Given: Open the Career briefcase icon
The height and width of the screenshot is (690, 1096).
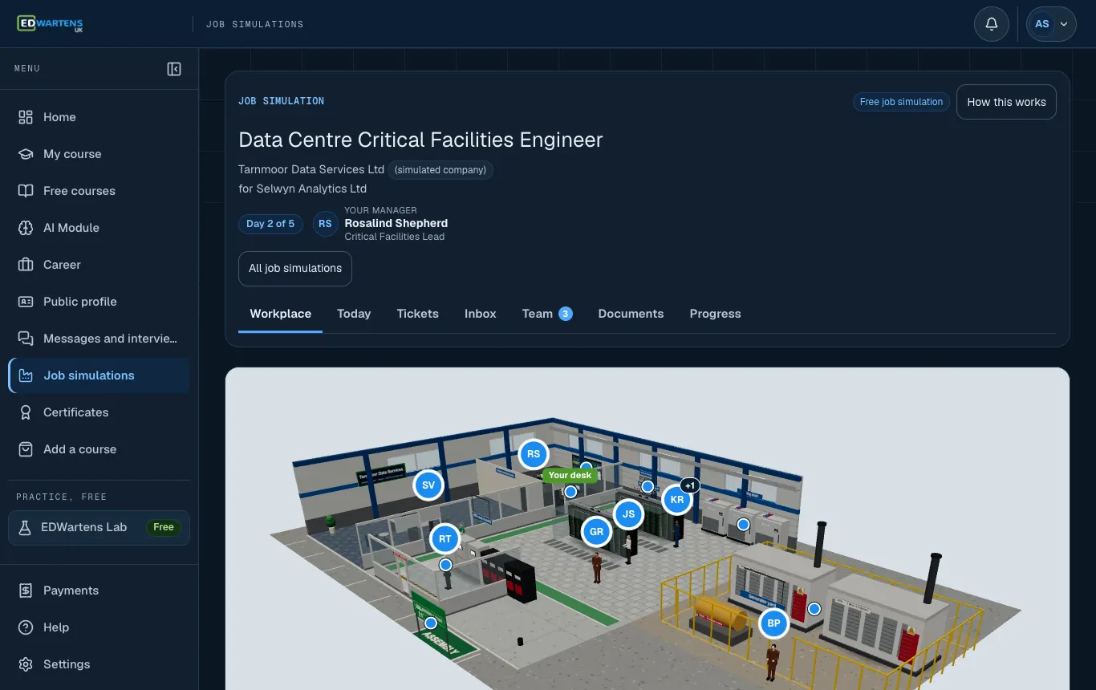Looking at the screenshot, I should pyautogui.click(x=26, y=265).
